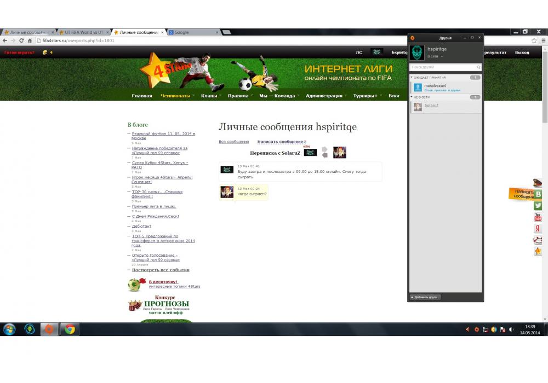Switch to the Google browser tab
Screen dimensions: 548x383
pos(192,32)
